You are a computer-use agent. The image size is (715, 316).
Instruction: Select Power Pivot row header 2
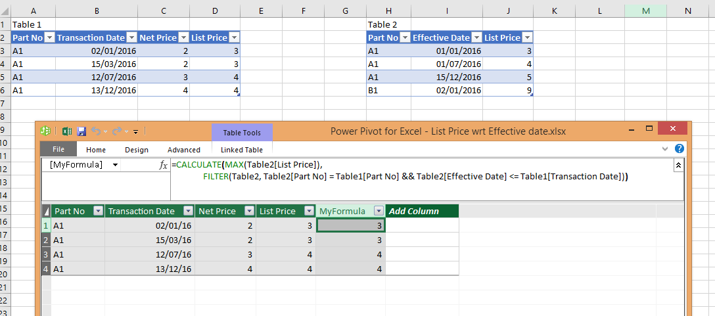(46, 240)
